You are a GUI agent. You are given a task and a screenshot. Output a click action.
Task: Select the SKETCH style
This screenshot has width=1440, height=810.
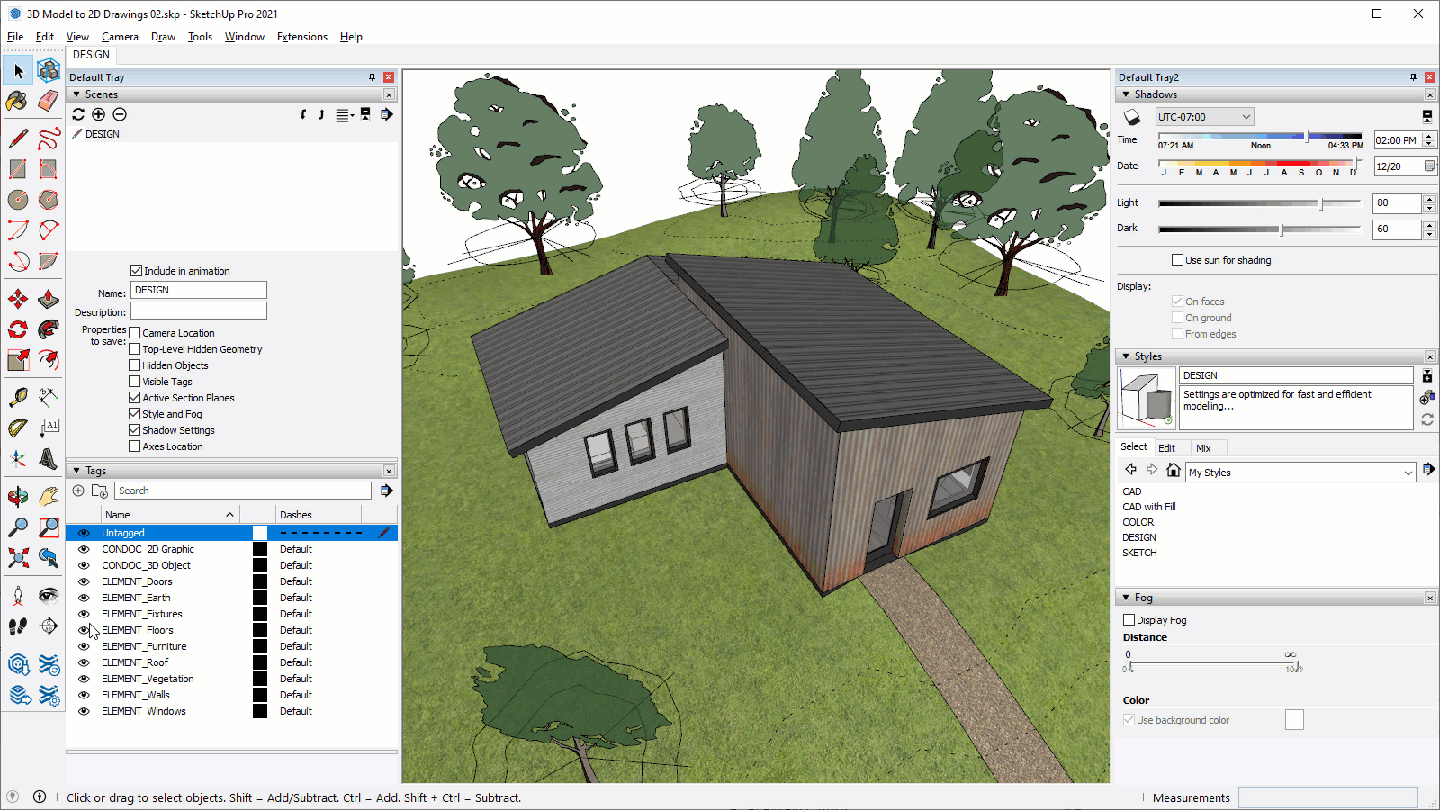pos(1139,553)
